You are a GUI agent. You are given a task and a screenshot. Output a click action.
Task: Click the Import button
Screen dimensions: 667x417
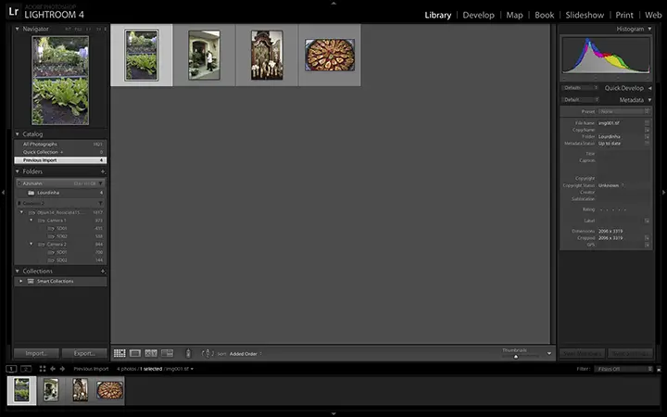point(36,353)
